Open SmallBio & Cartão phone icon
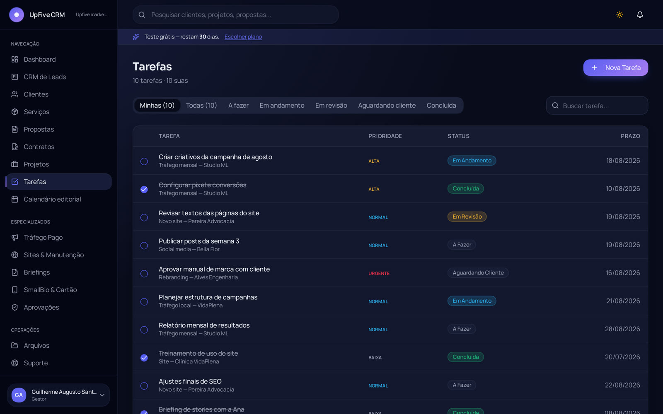Screen dimensions: 663x414 click(x=15, y=290)
